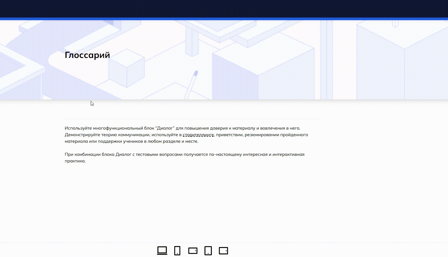Image resolution: width=448 pixels, height=257 pixels.
Task: Click the dark top header bar
Action: 224,9
